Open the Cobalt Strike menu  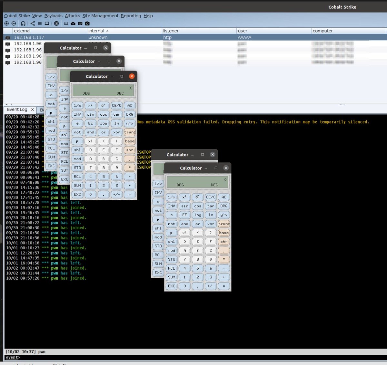(x=17, y=16)
